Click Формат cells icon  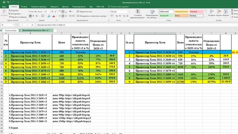(x=226, y=12)
